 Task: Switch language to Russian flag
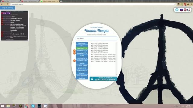click(x=182, y=10)
